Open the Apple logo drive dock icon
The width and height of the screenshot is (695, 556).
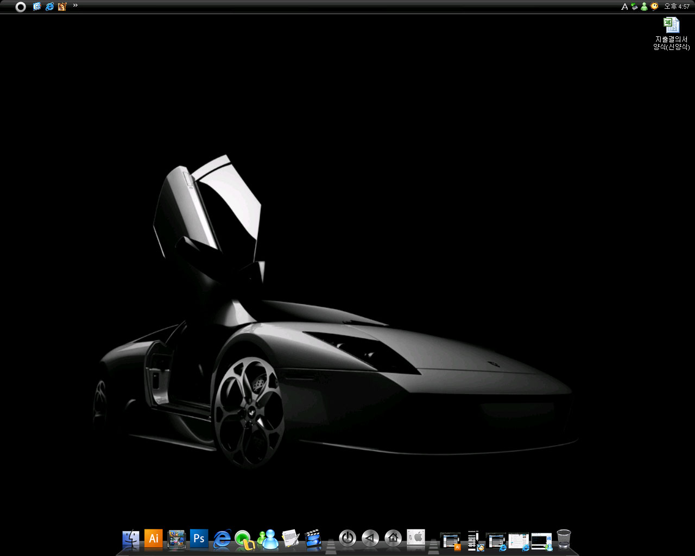pyautogui.click(x=416, y=538)
